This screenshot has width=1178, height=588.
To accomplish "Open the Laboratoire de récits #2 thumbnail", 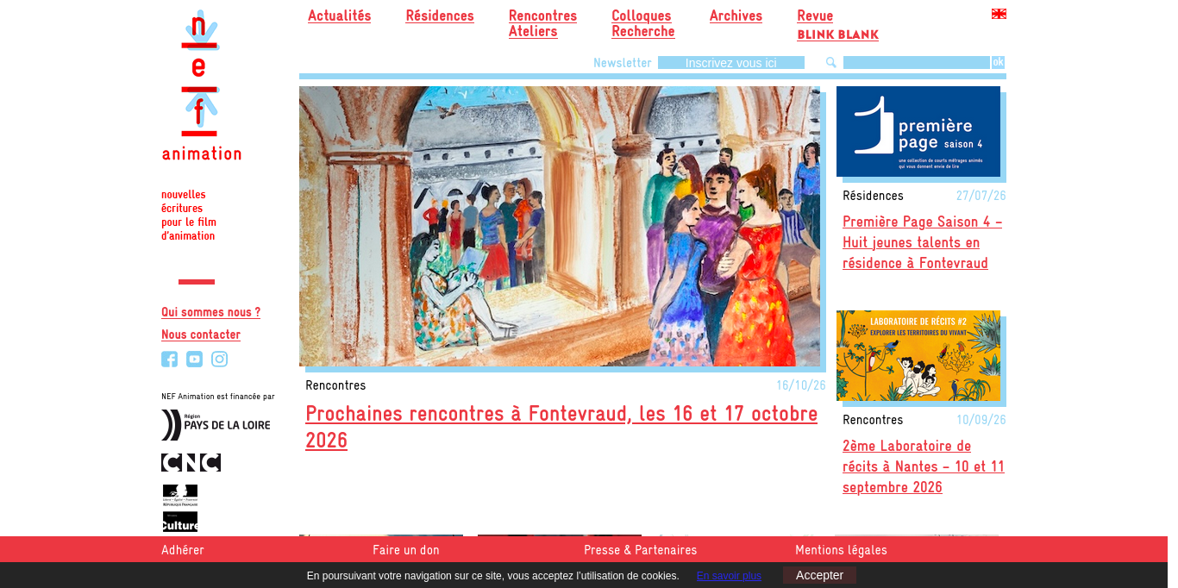I will pos(918,355).
